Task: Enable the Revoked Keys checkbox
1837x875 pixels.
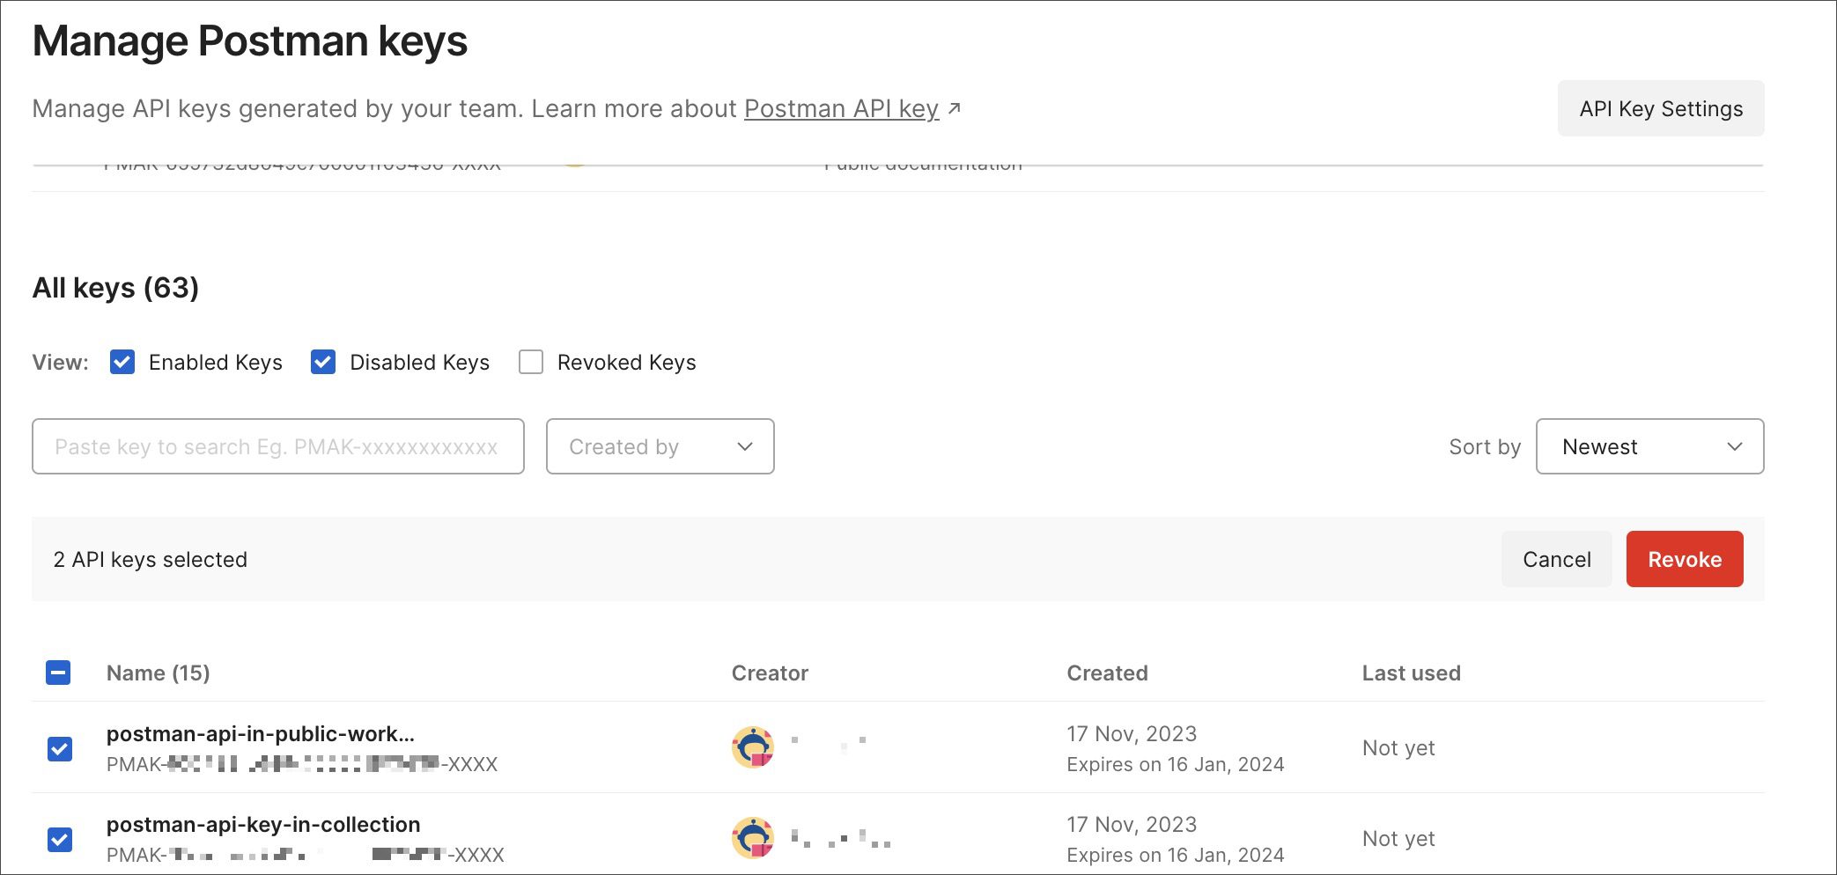Action: tap(531, 362)
